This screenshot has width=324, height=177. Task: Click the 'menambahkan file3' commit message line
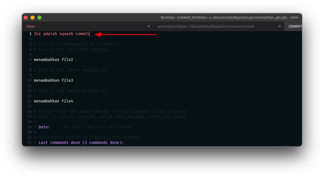tap(53, 80)
